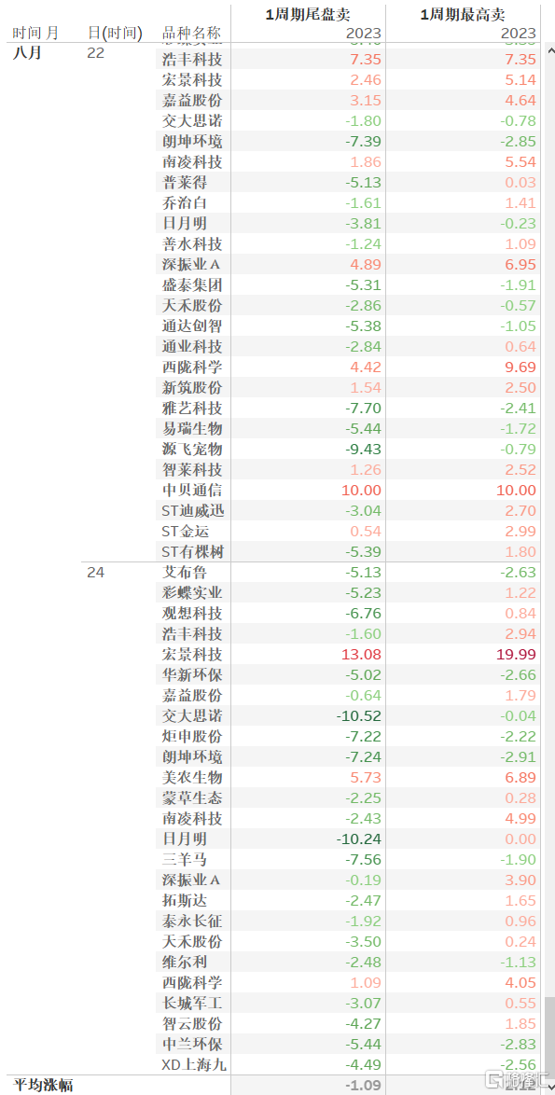Select the 1周期尾盘卖 column header

(308, 15)
